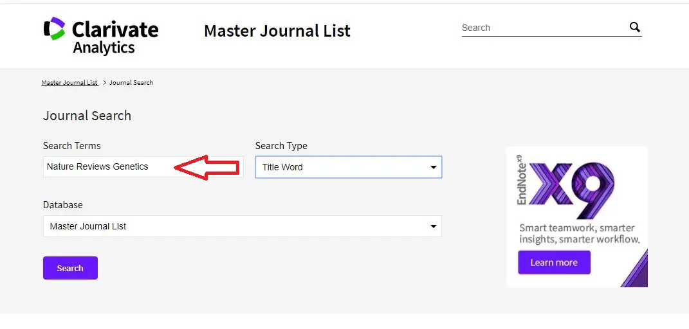Click the Master Journal List page title
The height and width of the screenshot is (329, 689).
[x=277, y=31]
